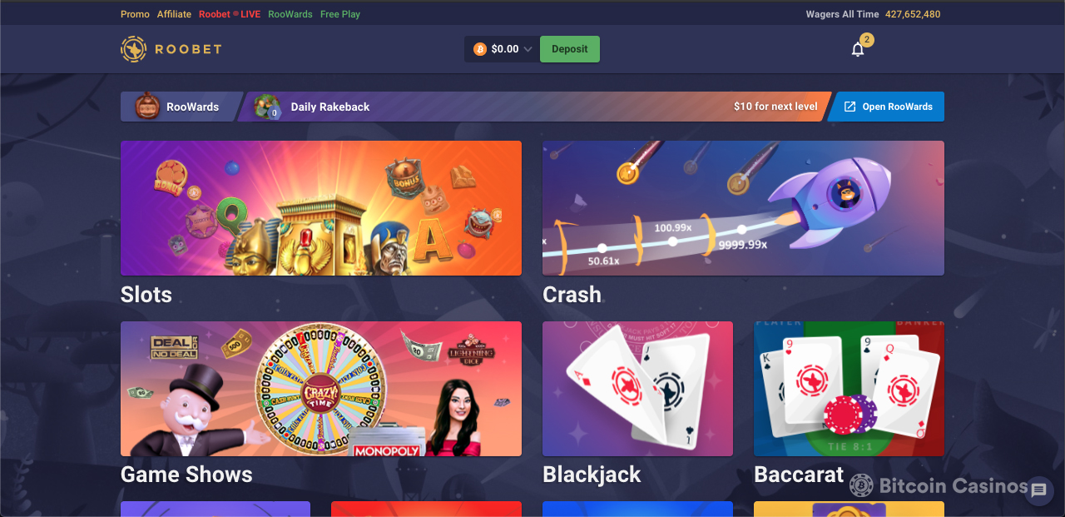The width and height of the screenshot is (1065, 517).
Task: Expand the balance currency dropdown arrow
Action: 528,50
